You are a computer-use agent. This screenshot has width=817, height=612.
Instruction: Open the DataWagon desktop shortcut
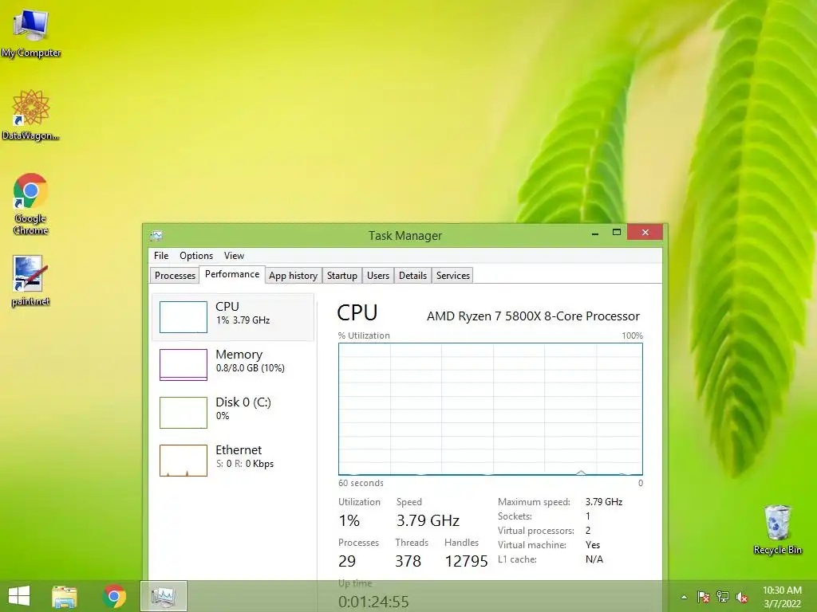31,115
